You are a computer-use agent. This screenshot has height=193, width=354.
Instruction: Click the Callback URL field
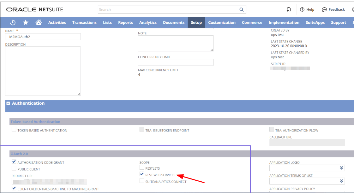coord(307,143)
